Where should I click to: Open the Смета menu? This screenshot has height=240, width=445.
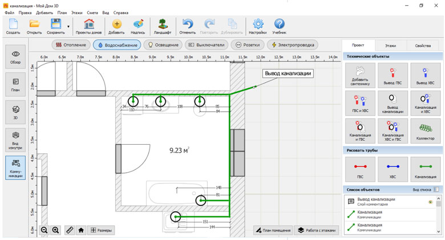[x=92, y=12]
